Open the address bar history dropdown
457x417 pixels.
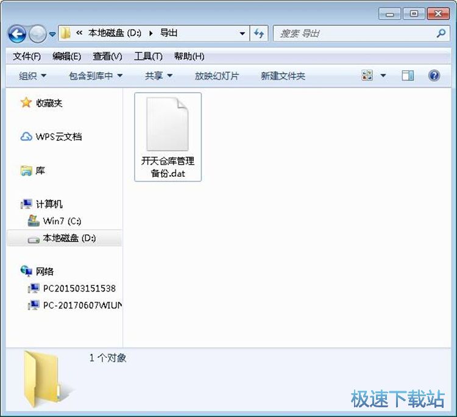click(x=242, y=34)
